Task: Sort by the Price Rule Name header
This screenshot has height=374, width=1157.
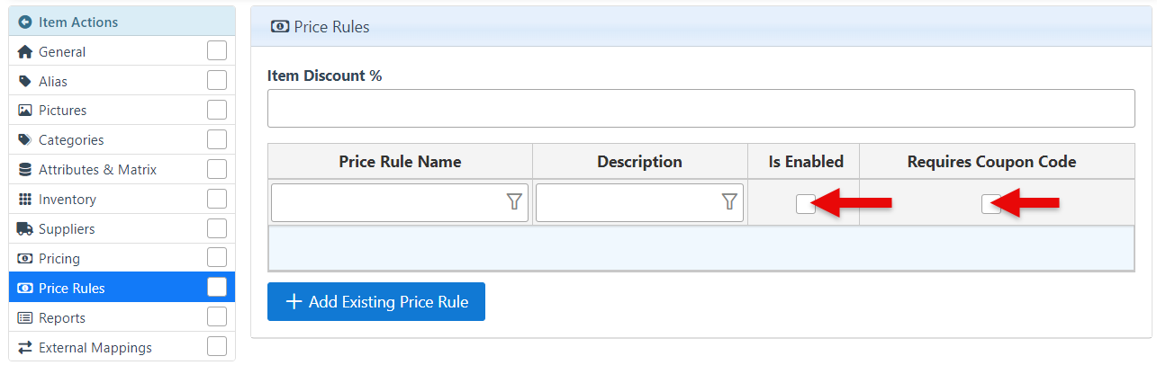Action: pyautogui.click(x=400, y=162)
